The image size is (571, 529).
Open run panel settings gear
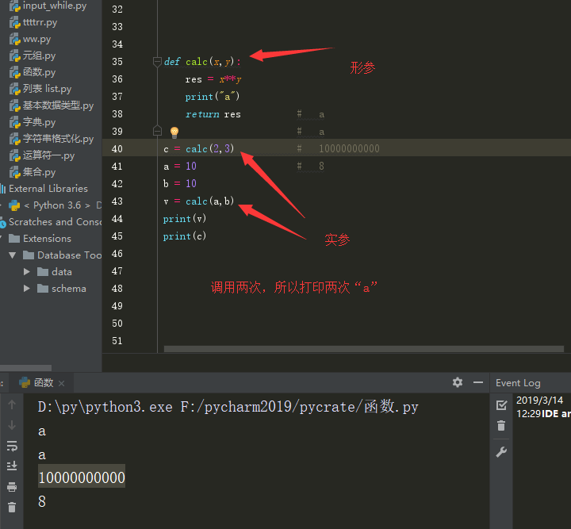point(458,382)
